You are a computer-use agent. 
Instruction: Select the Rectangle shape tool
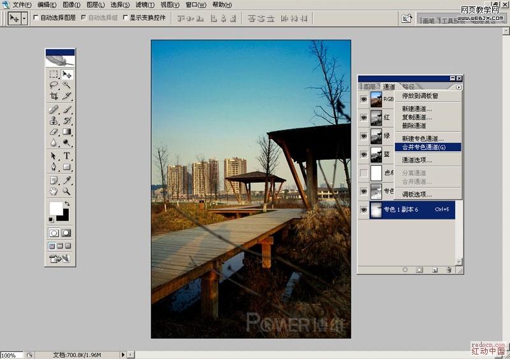(67, 167)
